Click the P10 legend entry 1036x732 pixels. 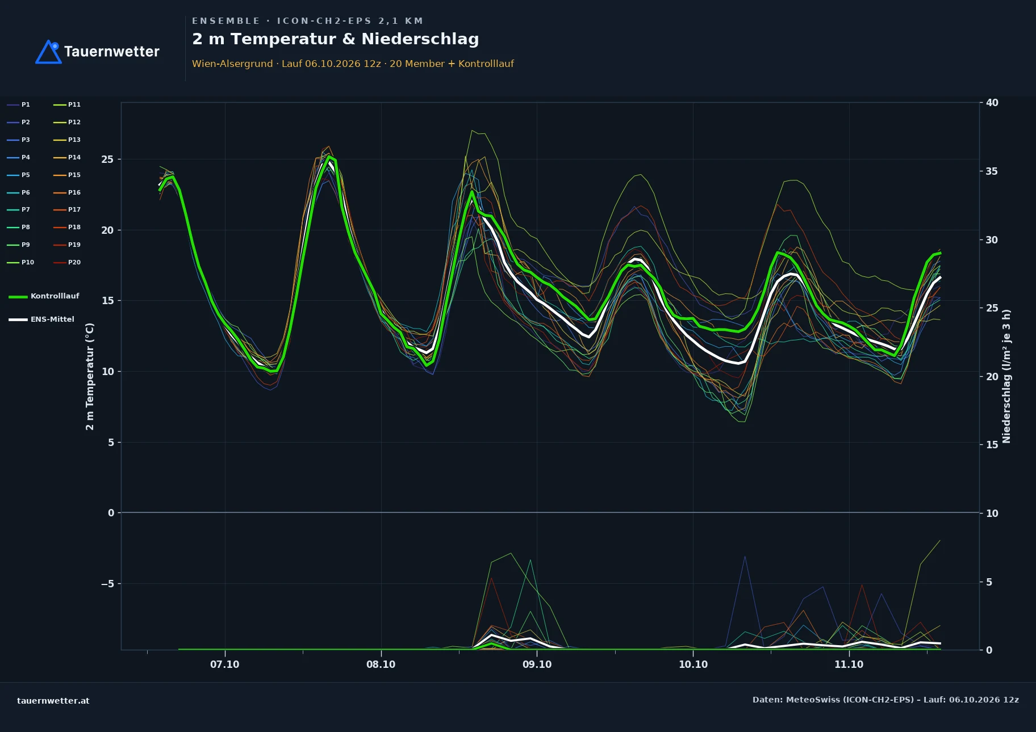pos(20,262)
